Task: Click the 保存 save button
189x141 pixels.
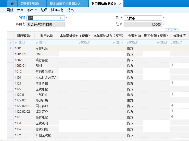Action: 20,10
